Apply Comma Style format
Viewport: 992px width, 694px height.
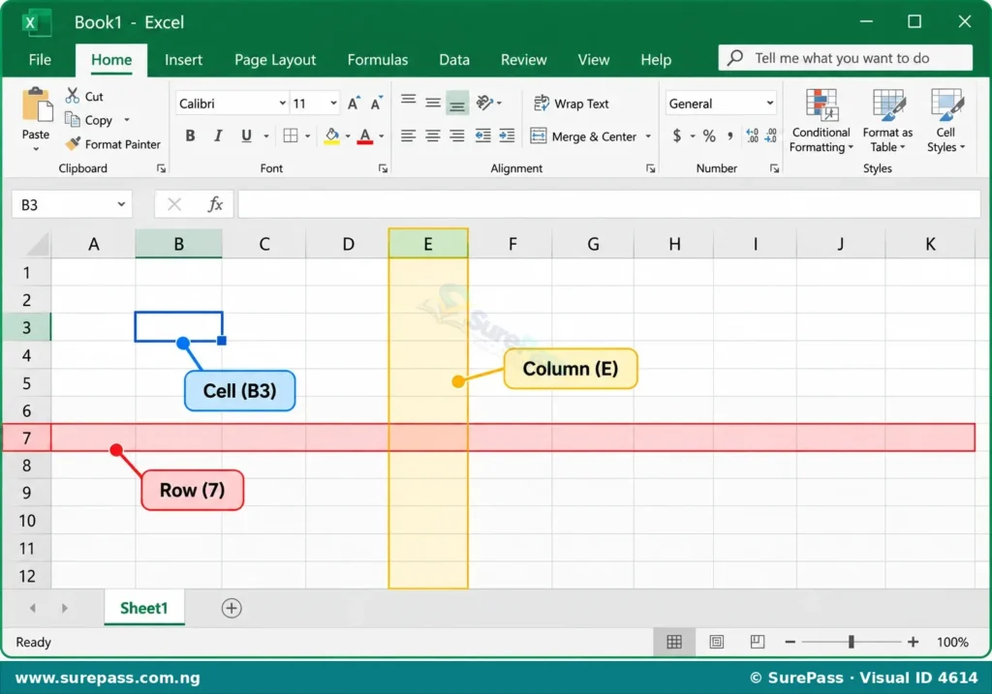(730, 136)
